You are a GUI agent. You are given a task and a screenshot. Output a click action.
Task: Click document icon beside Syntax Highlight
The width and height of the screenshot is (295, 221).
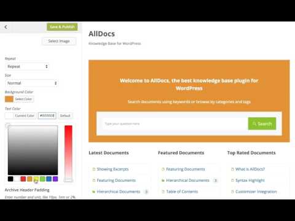click(232, 180)
